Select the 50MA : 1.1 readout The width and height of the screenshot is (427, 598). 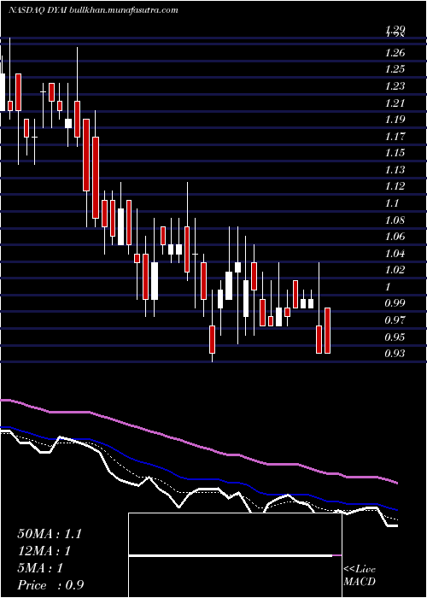[x=50, y=534]
